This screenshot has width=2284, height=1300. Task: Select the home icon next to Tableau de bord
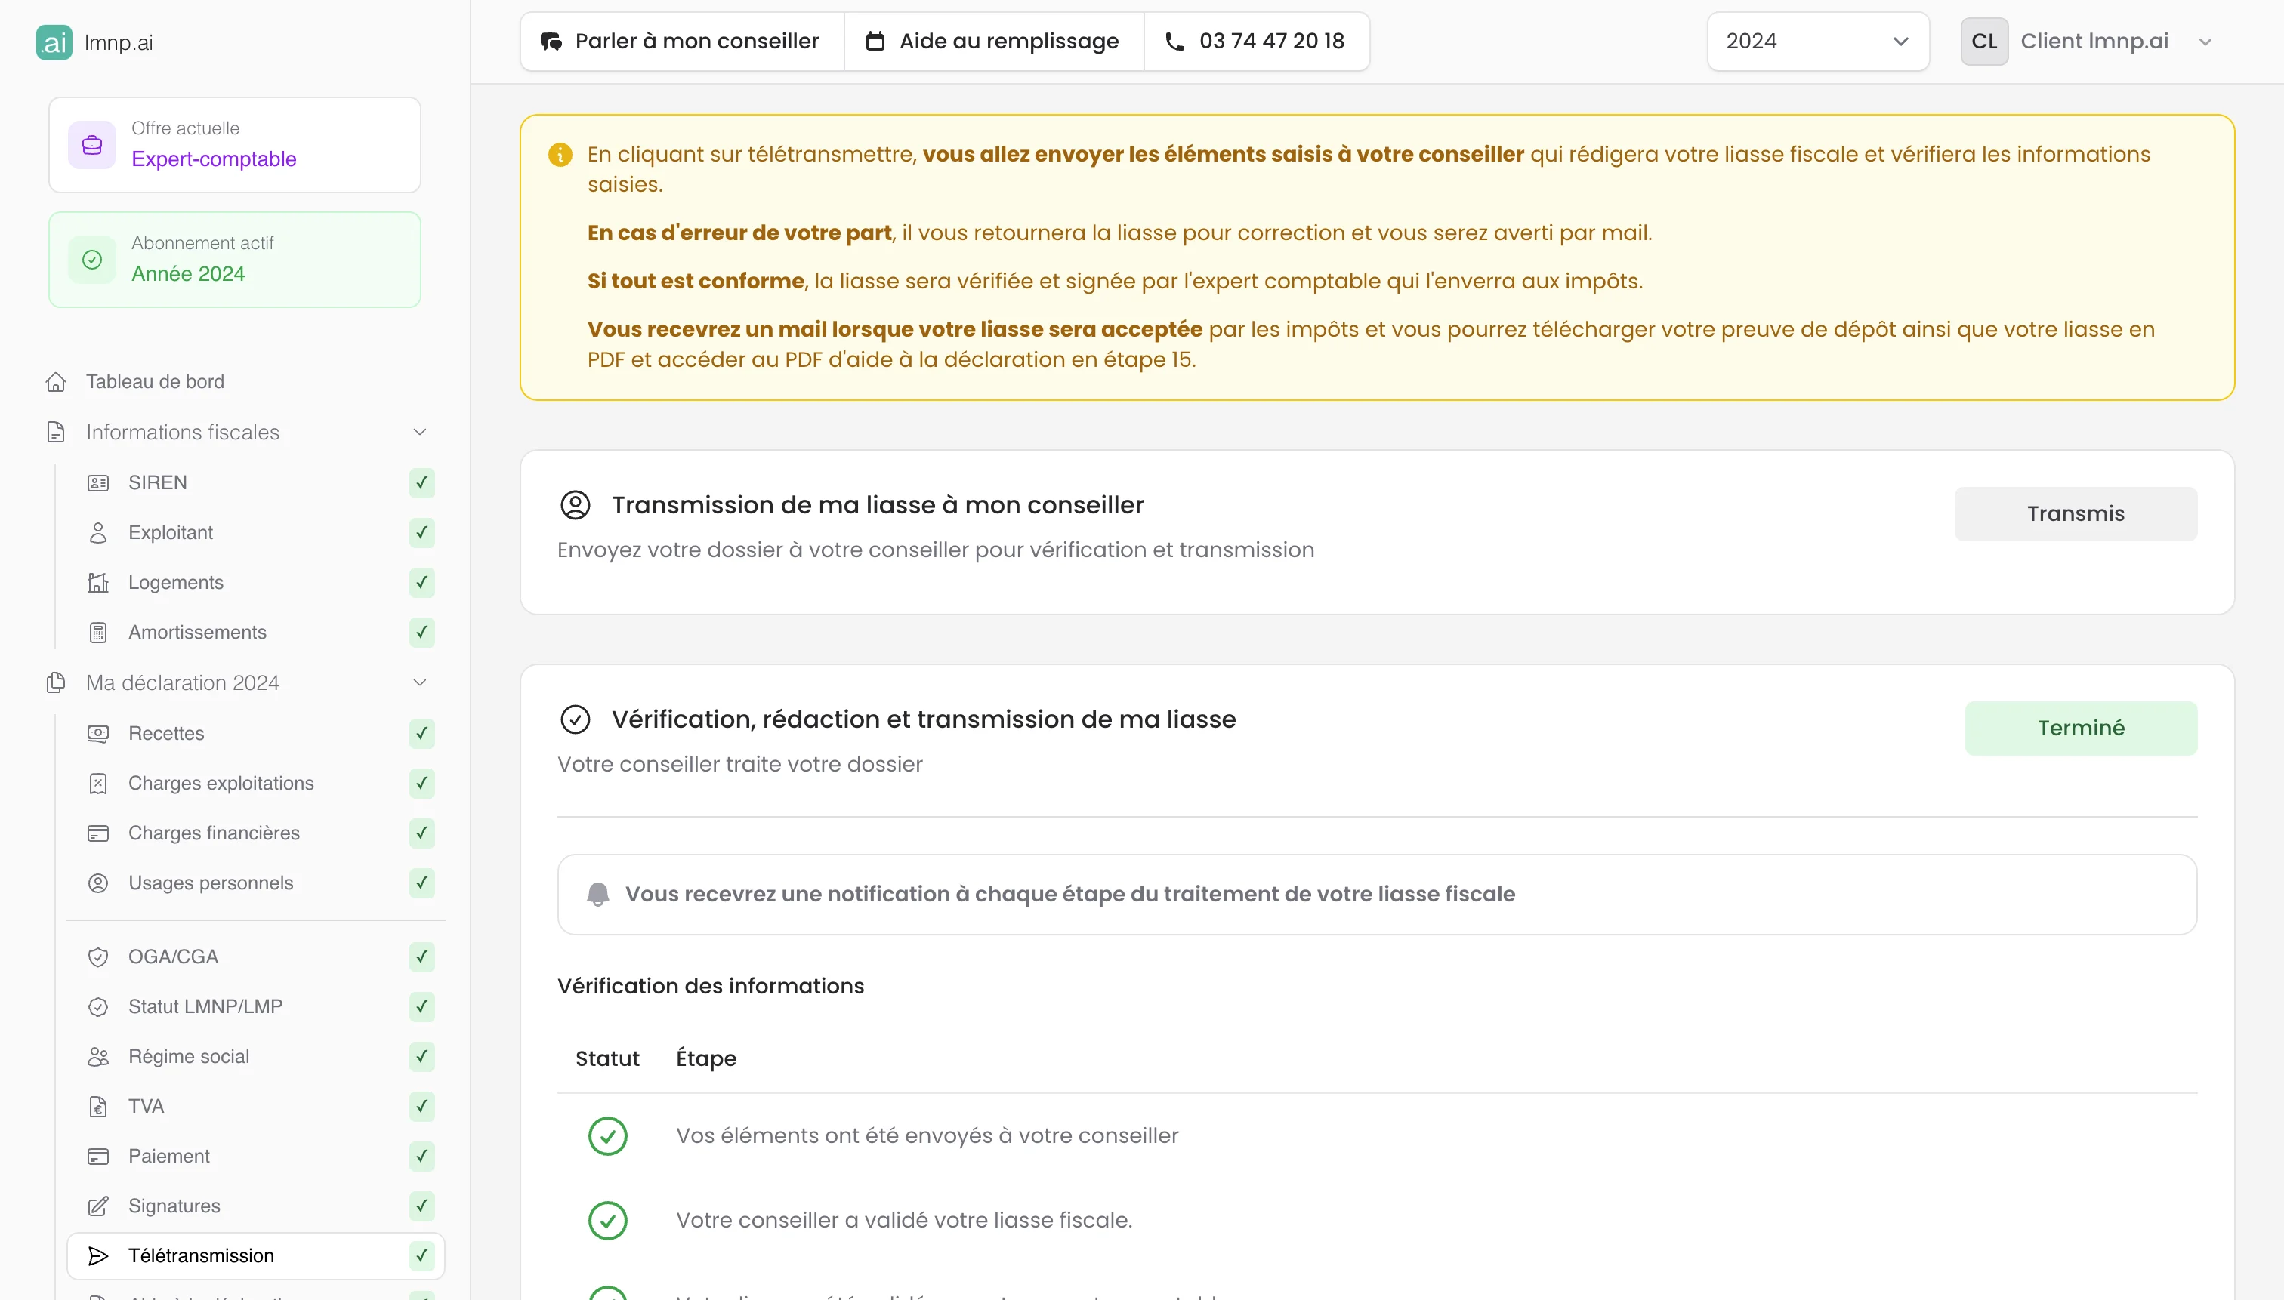(x=55, y=381)
